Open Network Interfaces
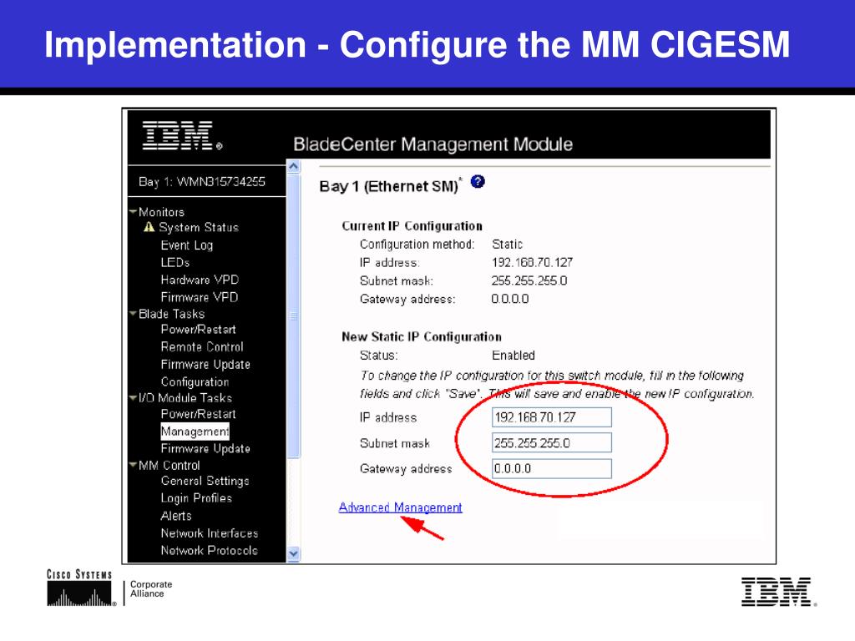Screen dimensions: 855x641 (x=210, y=533)
